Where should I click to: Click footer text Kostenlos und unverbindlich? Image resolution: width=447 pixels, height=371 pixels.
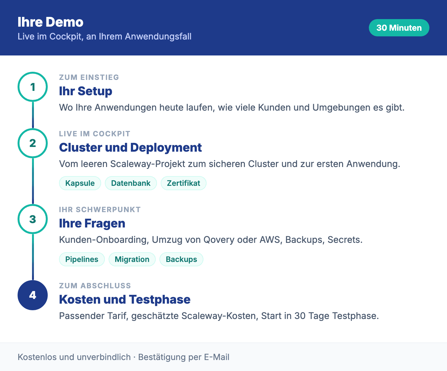pos(74,357)
